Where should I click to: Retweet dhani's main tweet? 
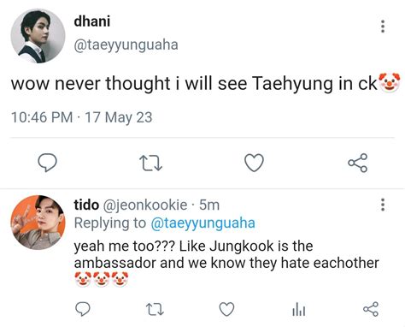(x=152, y=163)
